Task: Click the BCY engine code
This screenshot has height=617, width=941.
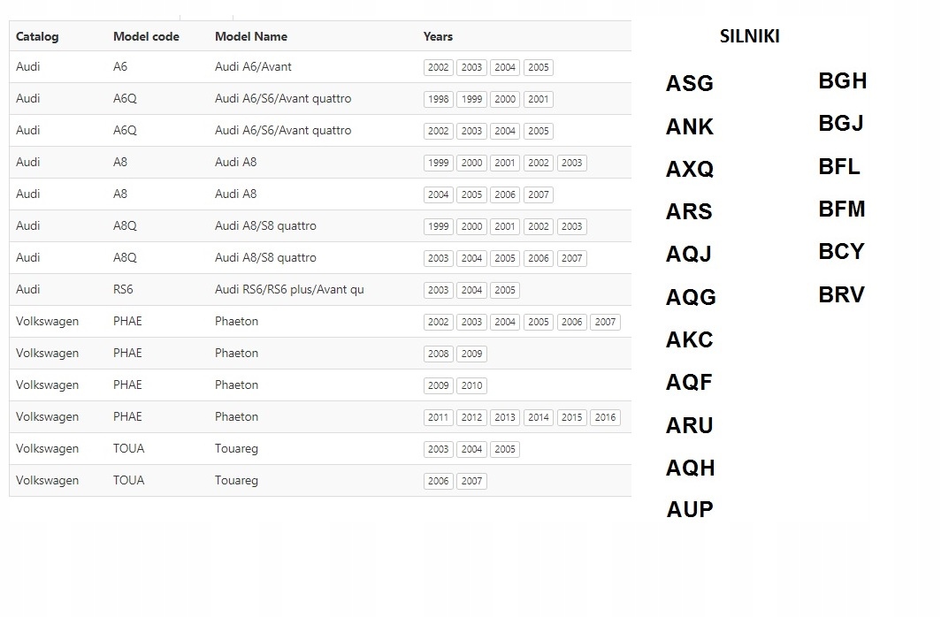Action: click(841, 251)
